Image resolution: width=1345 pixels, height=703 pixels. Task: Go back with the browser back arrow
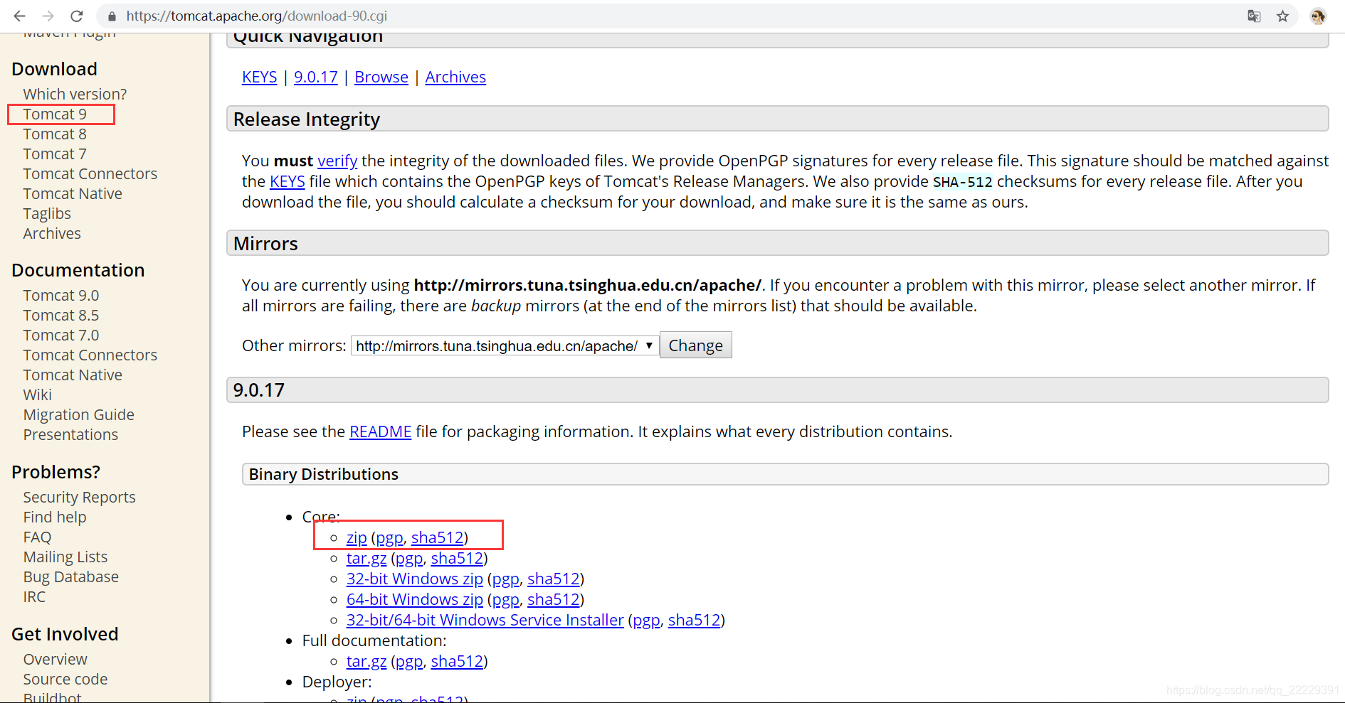pyautogui.click(x=19, y=16)
